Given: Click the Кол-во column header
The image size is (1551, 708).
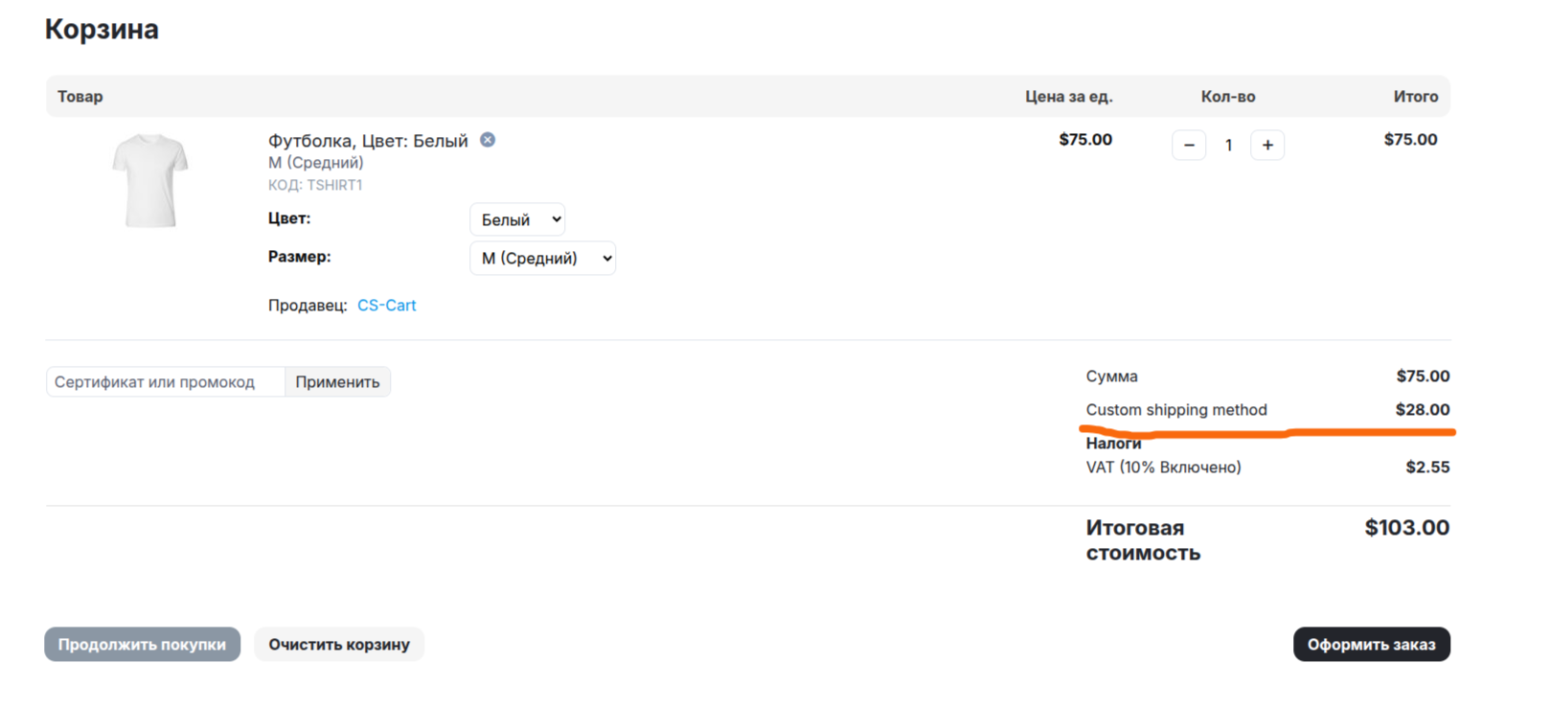Looking at the screenshot, I should (x=1228, y=96).
